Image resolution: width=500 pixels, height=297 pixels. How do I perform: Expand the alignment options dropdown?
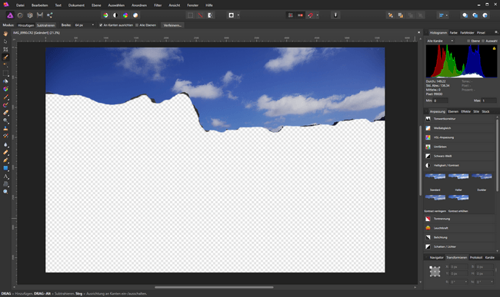446,15
